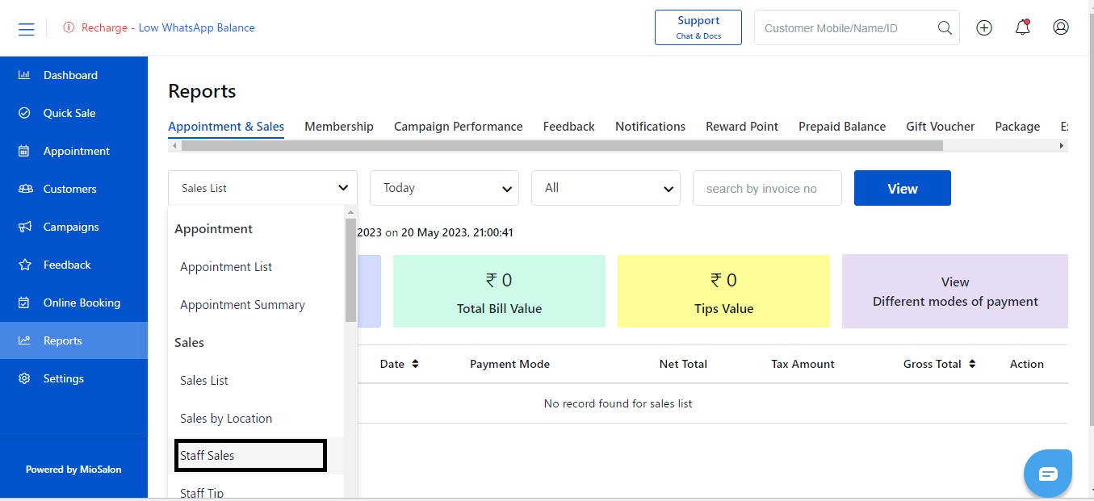Switch to Package tab
This screenshot has width=1094, height=501.
pyautogui.click(x=1017, y=127)
